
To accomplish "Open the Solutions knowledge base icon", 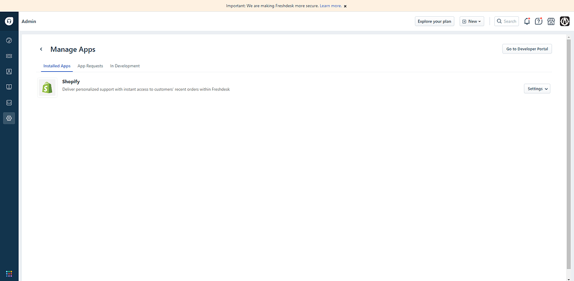I will pos(9,87).
